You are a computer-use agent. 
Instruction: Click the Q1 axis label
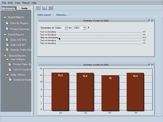click(61, 113)
